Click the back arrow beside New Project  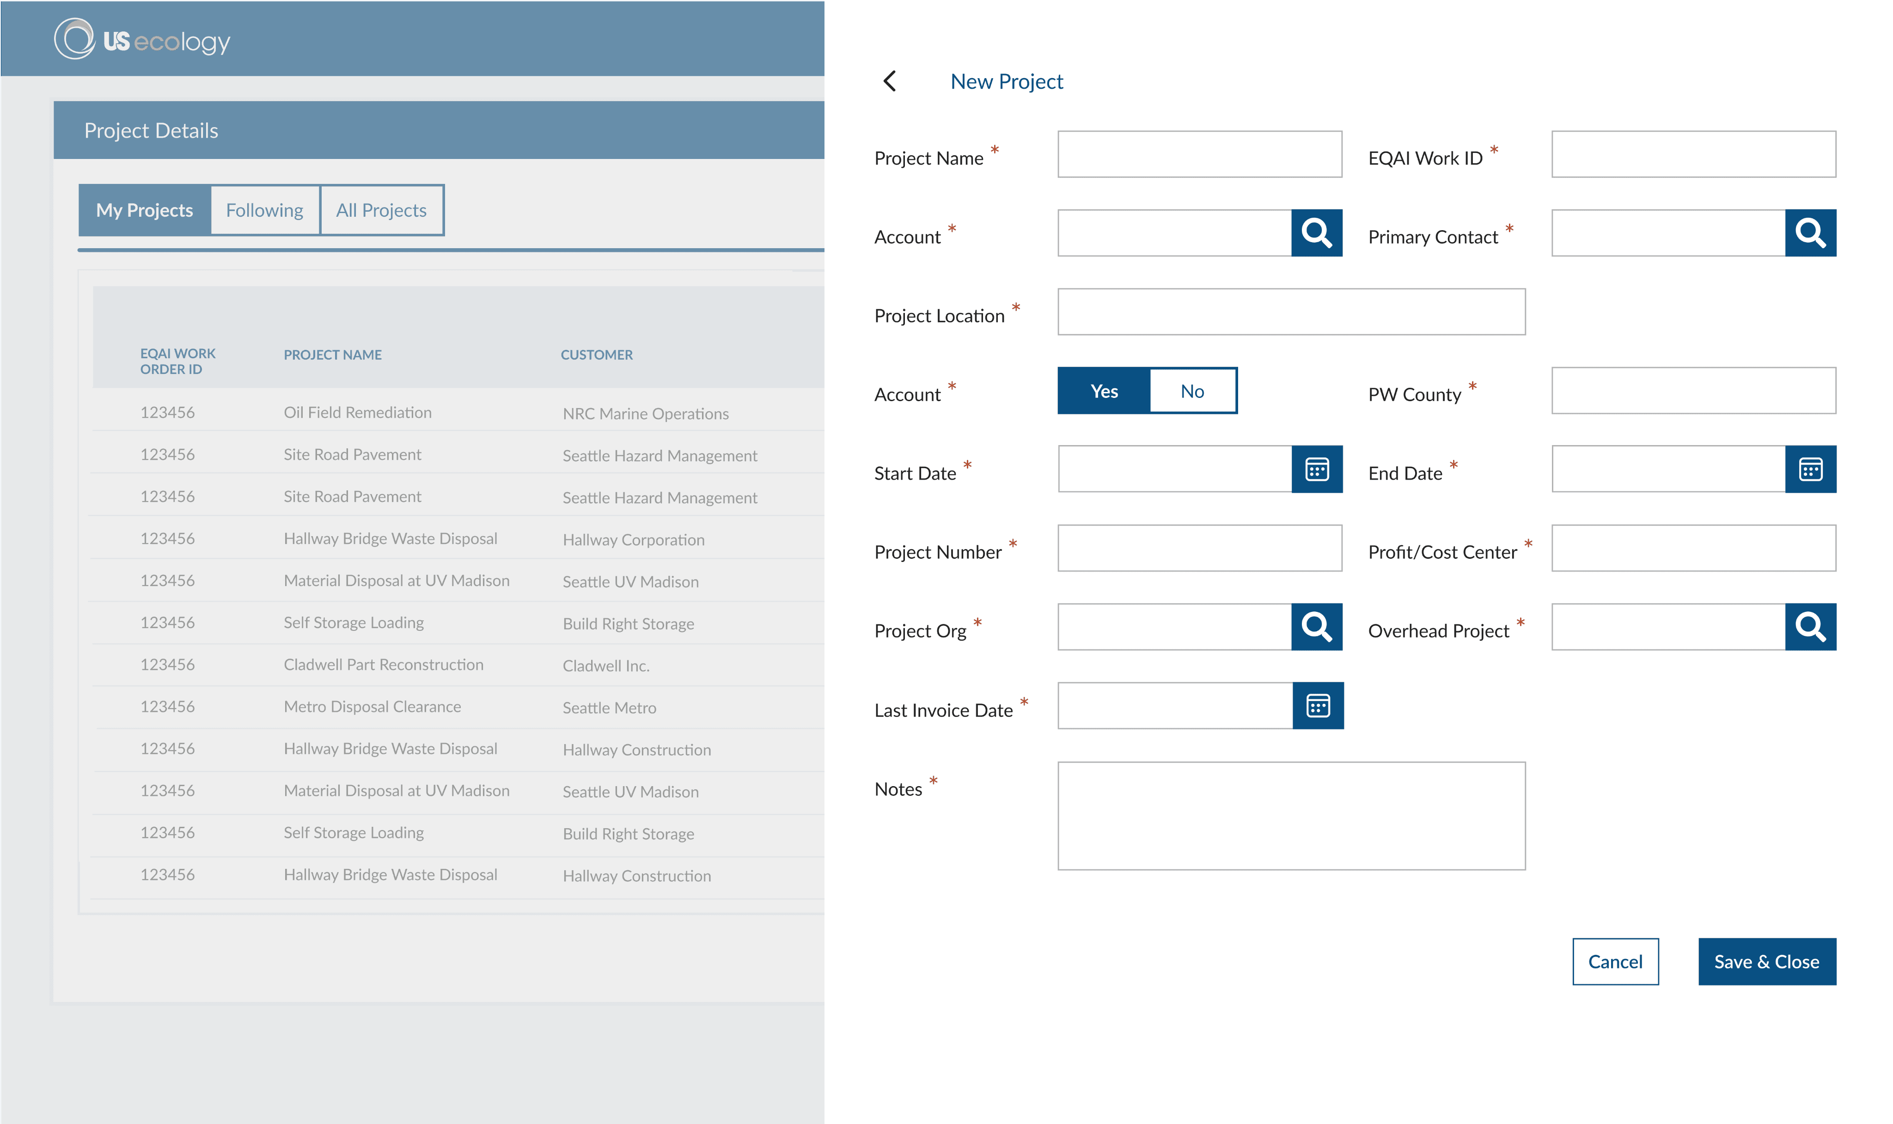890,81
